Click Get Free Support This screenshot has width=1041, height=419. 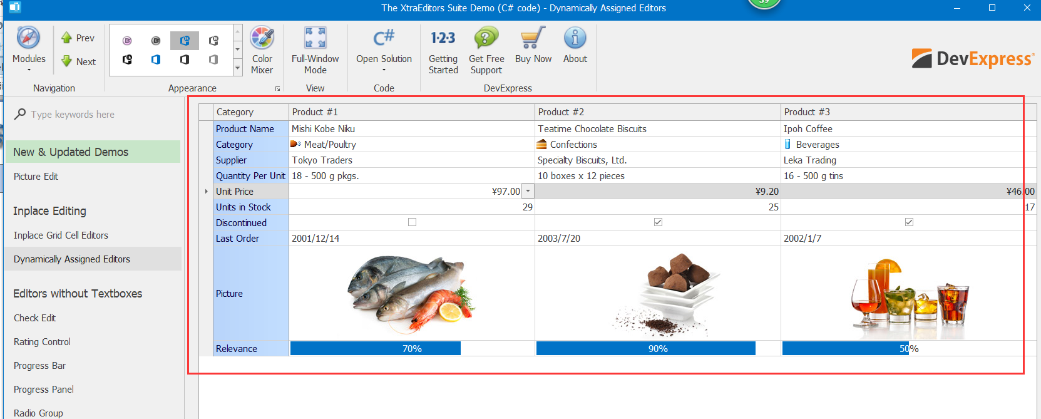coord(486,50)
